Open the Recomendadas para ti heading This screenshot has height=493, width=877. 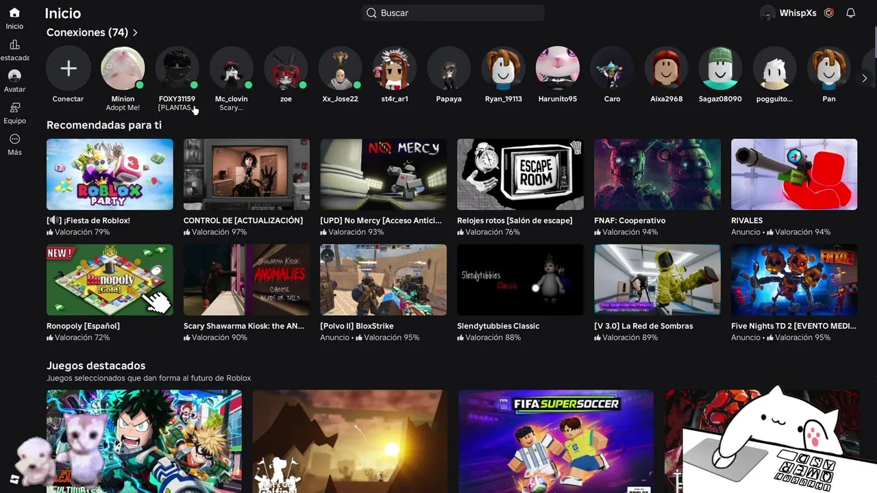(104, 125)
